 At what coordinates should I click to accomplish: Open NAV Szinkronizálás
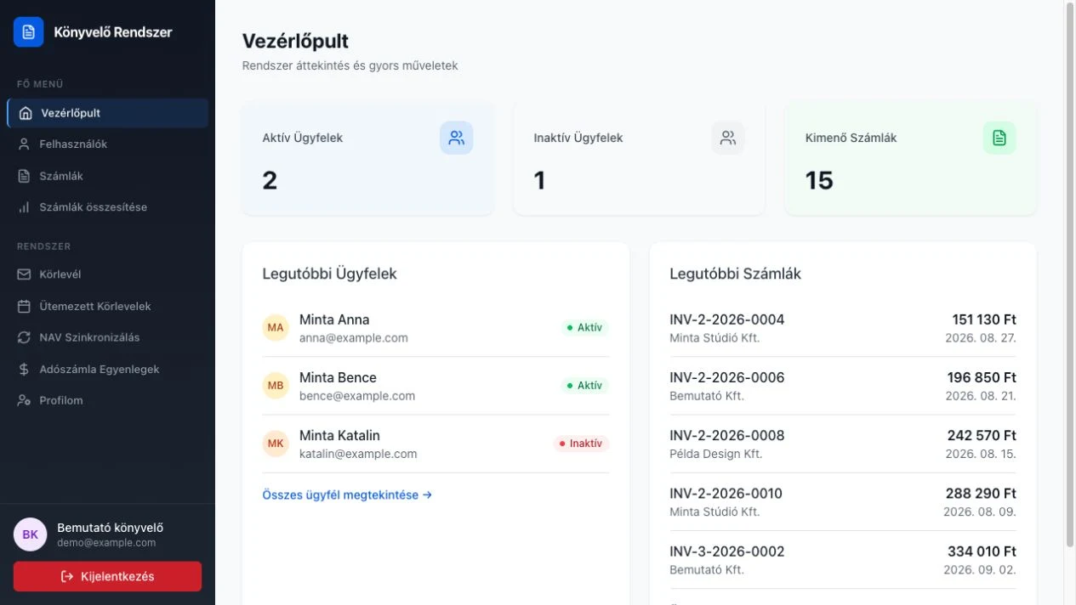pos(107,337)
